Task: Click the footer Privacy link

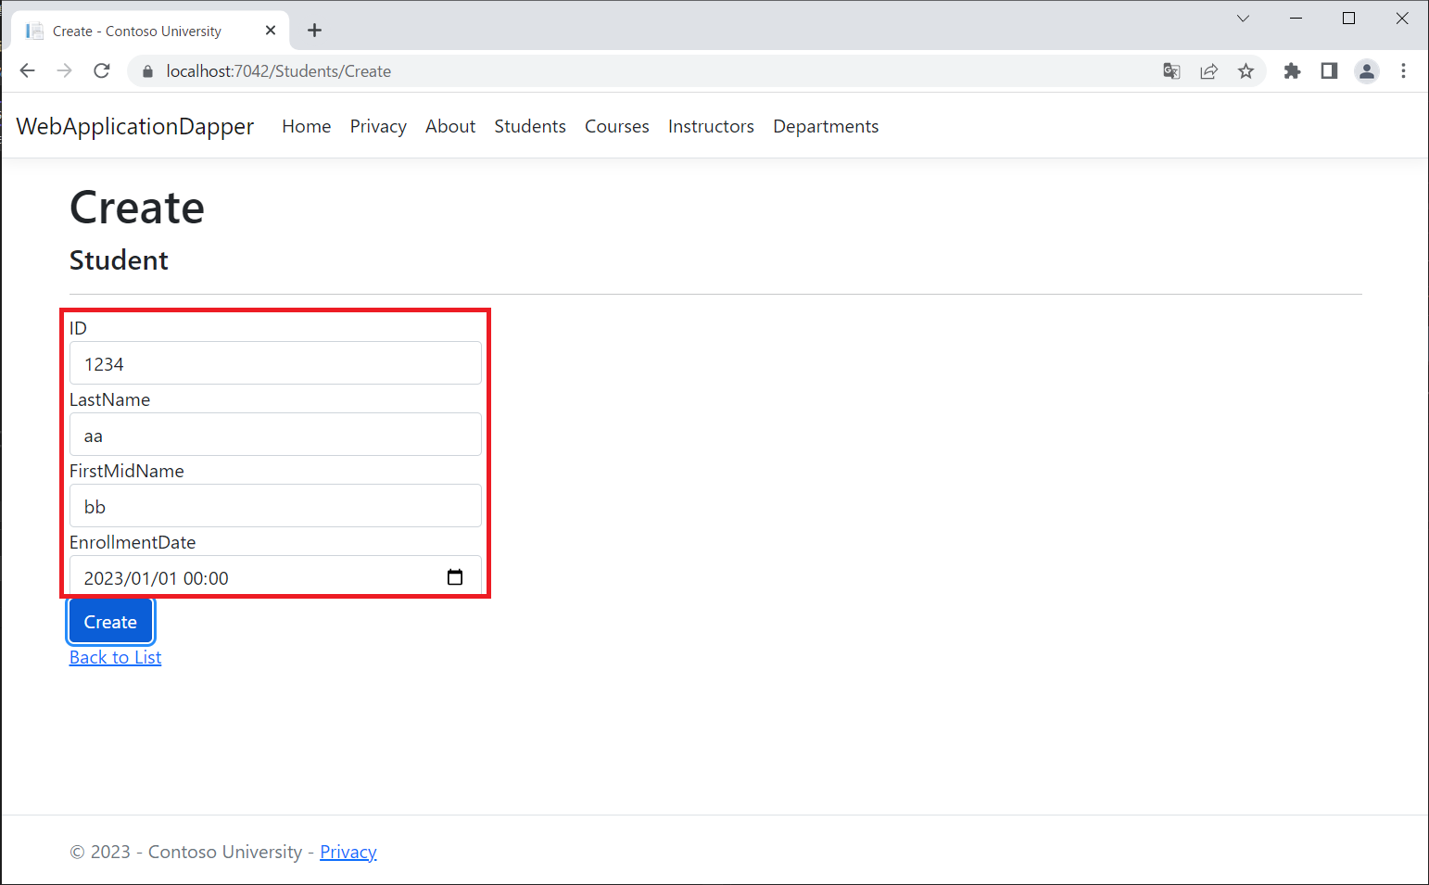Action: pyautogui.click(x=348, y=852)
